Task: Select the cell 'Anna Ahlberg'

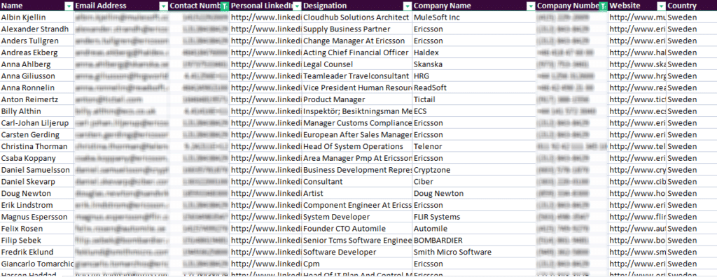Action: (x=36, y=64)
